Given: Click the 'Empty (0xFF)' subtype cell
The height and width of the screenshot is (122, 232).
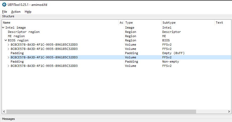Looking at the screenshot, I should click(x=173, y=53).
